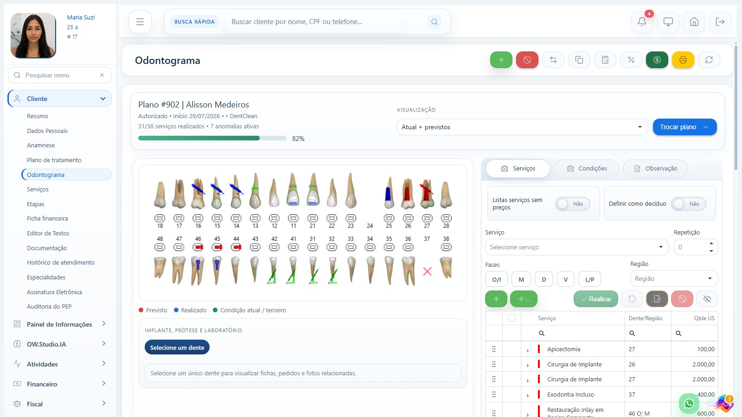
Task: Click the percent discount icon
Action: pyautogui.click(x=631, y=60)
